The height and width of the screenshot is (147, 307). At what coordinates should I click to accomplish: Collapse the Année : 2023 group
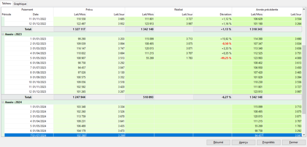3,34
